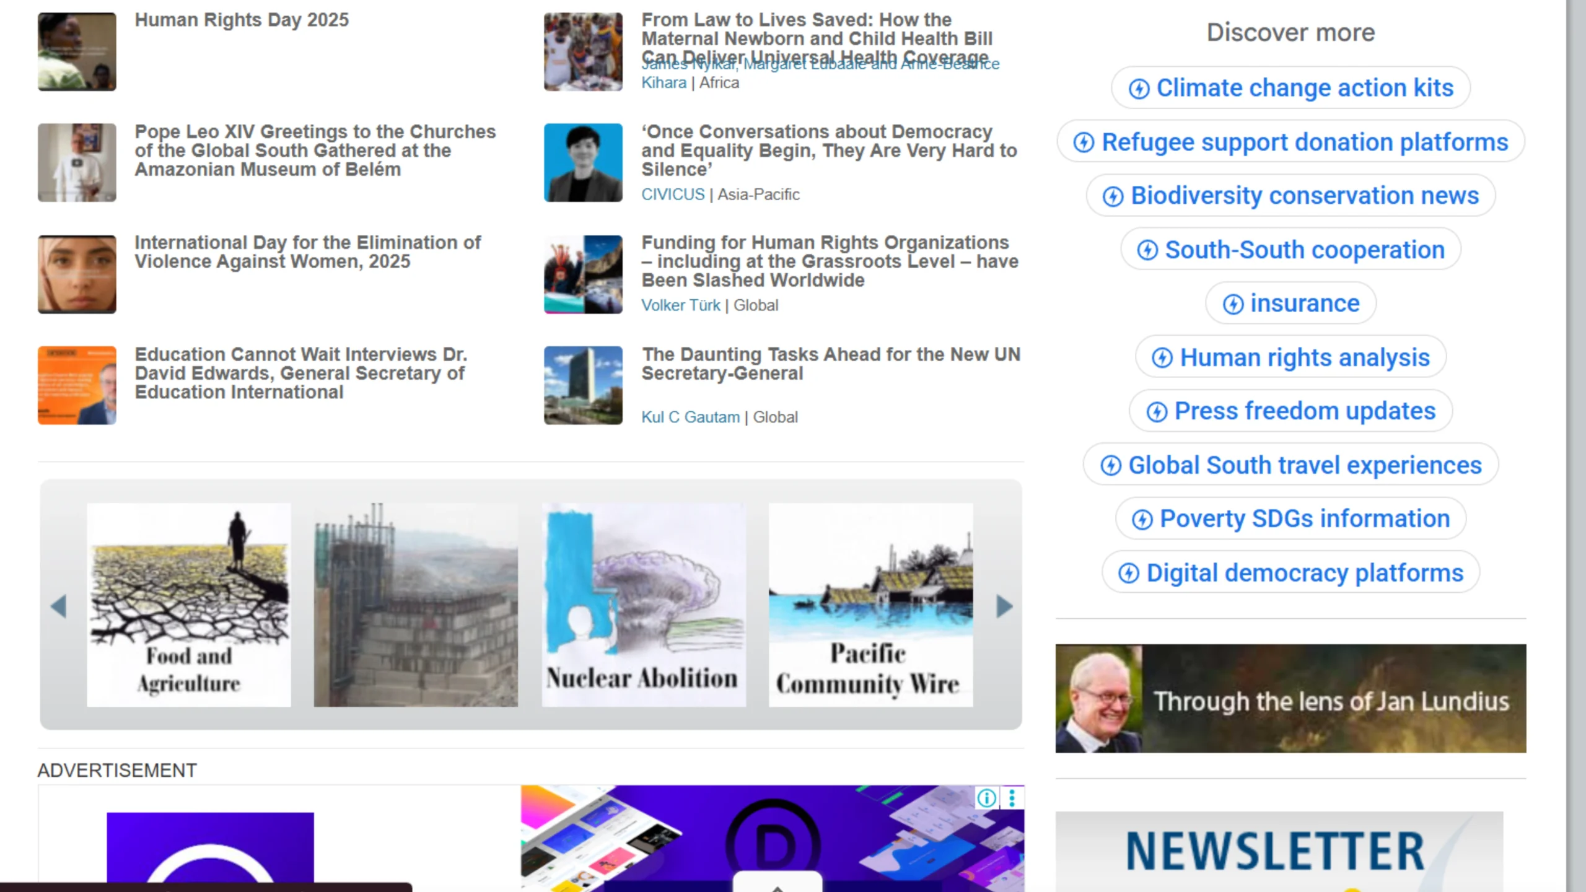The image size is (1586, 892).
Task: Click the icon beside Press freedom updates
Action: pos(1157,412)
